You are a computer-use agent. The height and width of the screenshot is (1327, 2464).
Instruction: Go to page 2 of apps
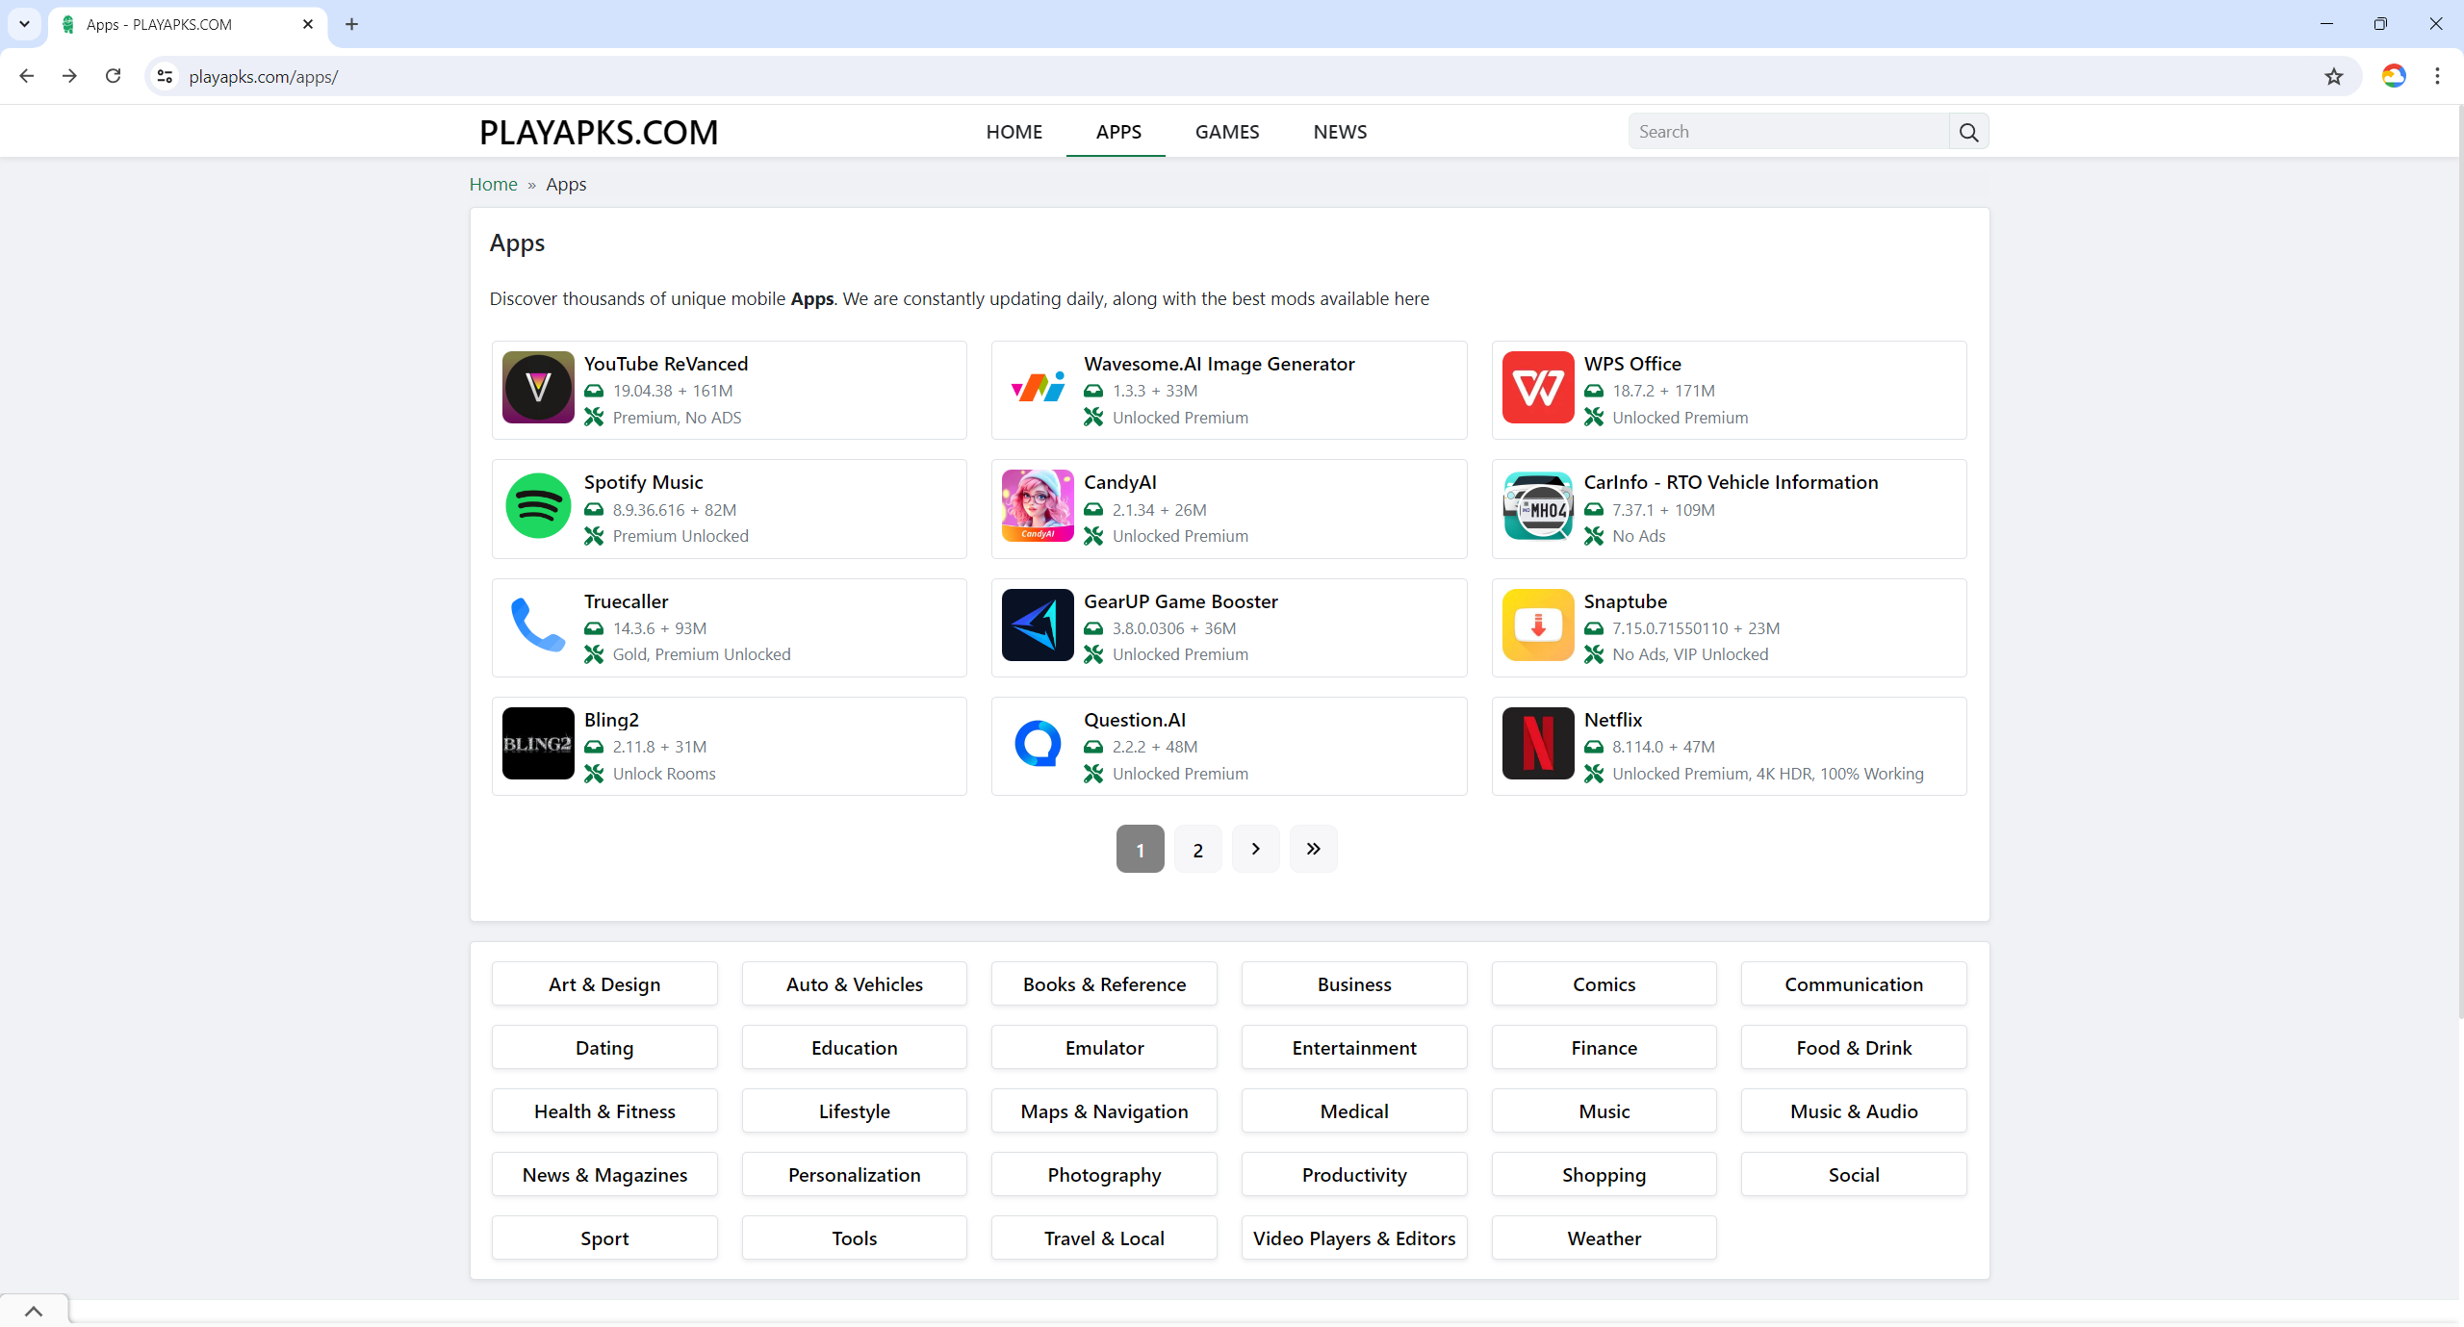1197,849
